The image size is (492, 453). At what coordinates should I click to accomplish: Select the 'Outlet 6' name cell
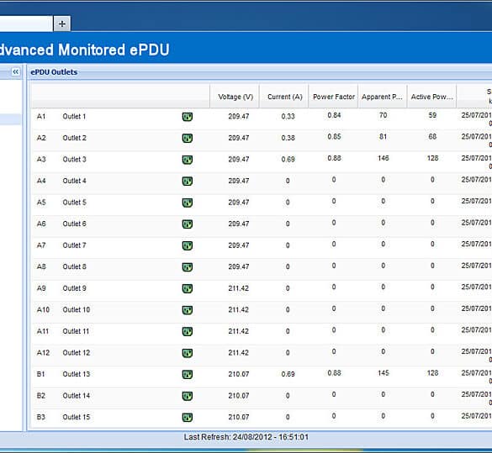[x=74, y=224]
